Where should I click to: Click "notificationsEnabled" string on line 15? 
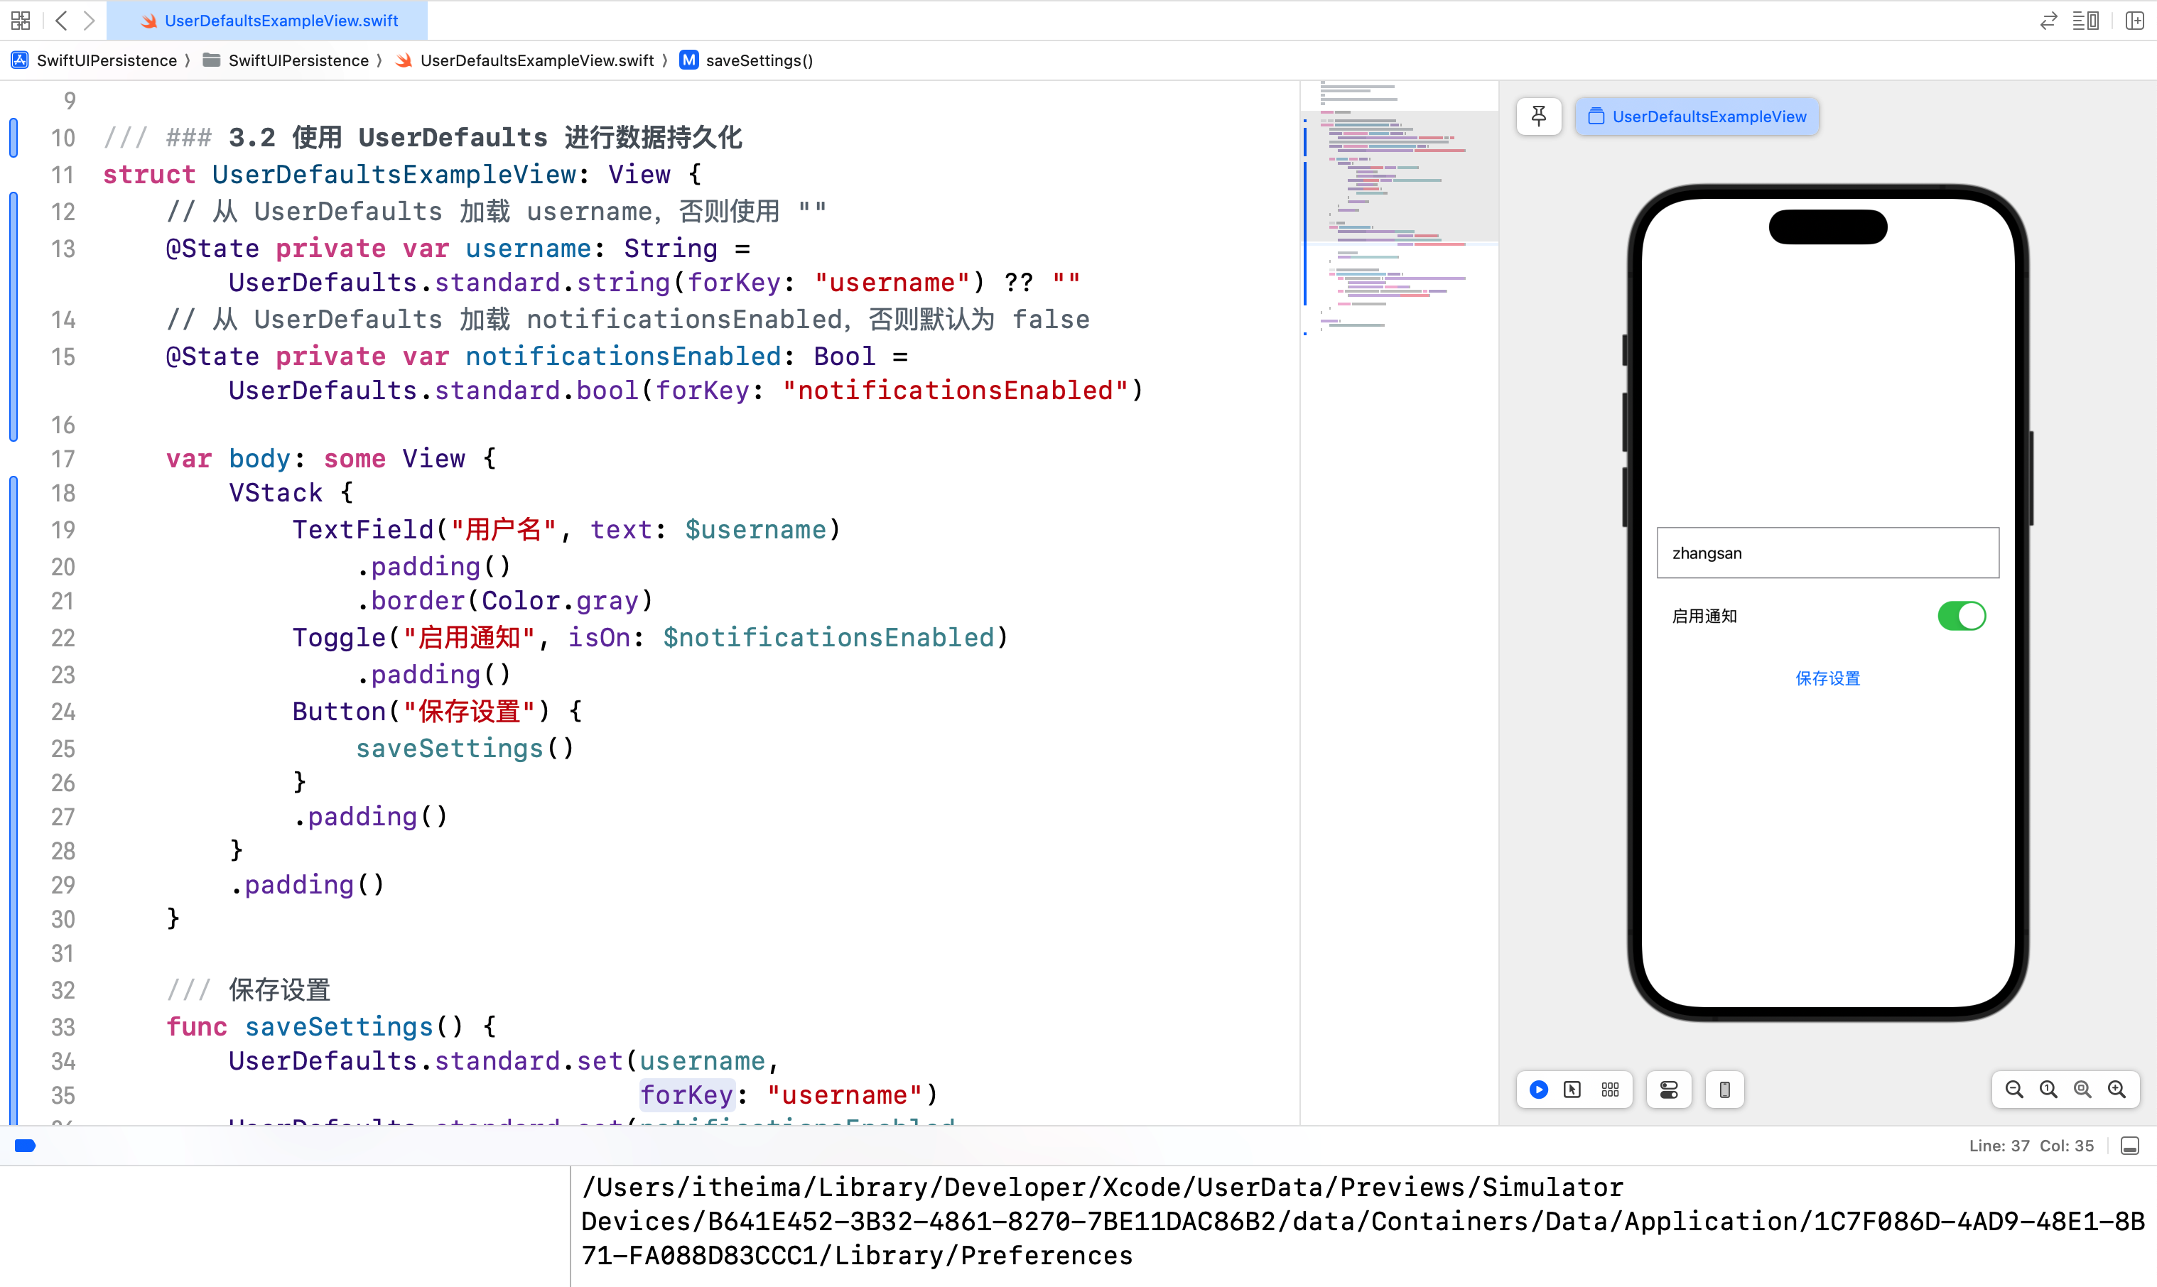pos(955,390)
